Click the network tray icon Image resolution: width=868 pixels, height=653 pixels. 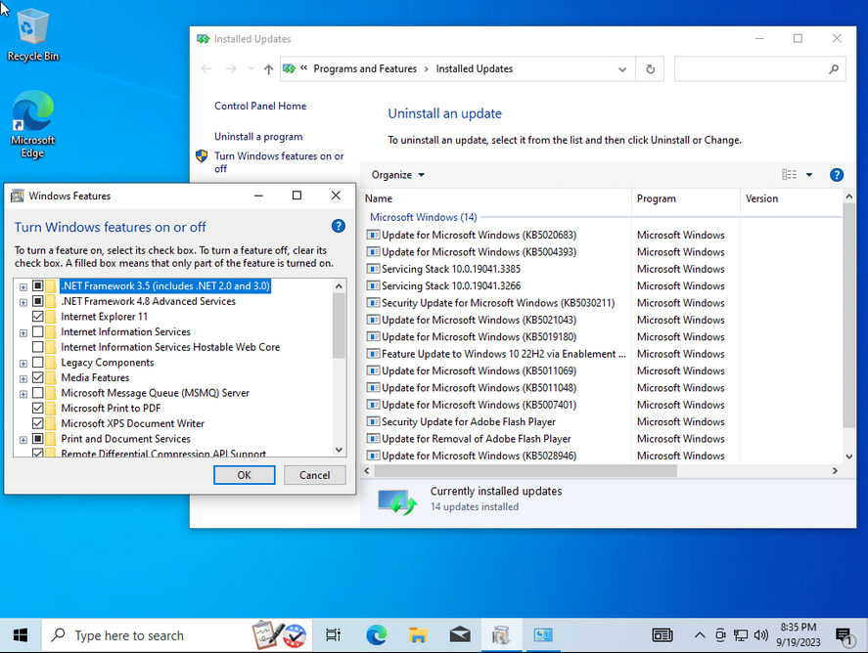(741, 635)
